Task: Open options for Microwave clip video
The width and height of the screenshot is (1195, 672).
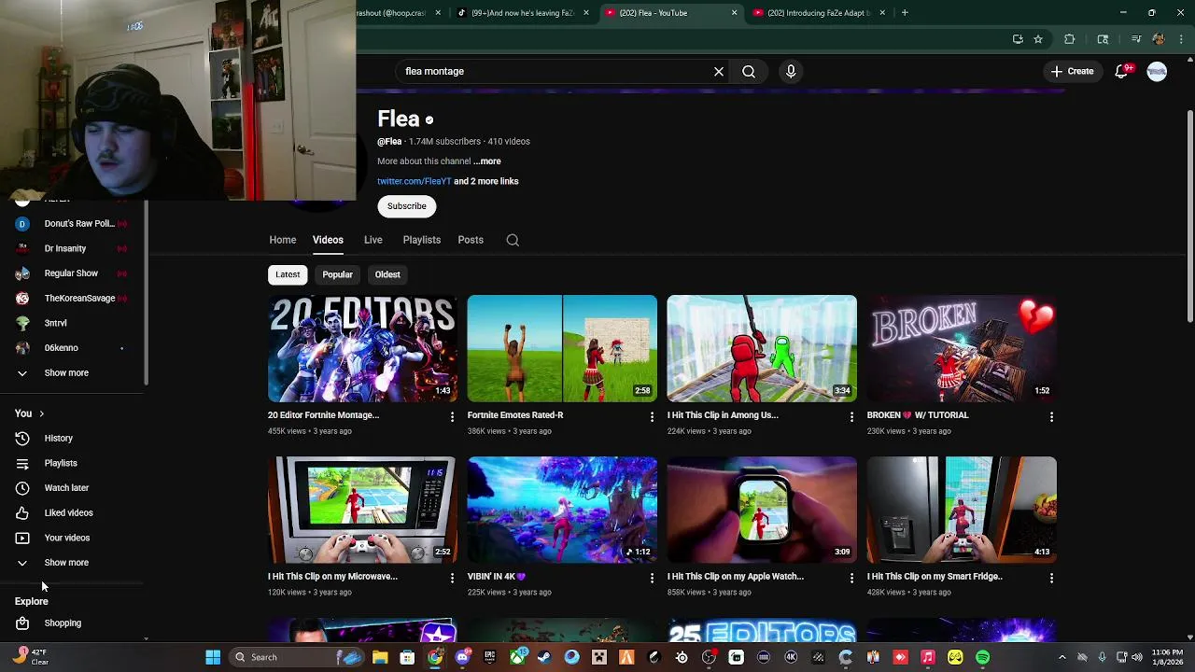Action: pos(452,578)
